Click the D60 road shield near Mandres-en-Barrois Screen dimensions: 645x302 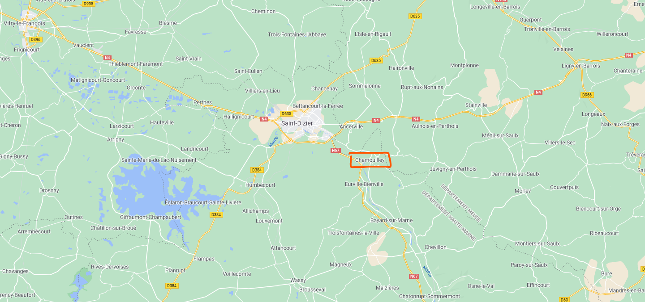tap(564, 299)
